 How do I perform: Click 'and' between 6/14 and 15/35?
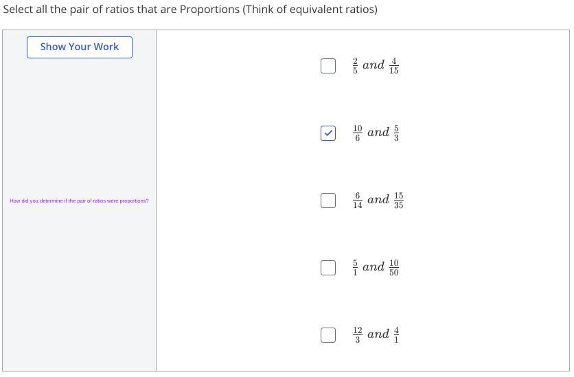pos(378,200)
